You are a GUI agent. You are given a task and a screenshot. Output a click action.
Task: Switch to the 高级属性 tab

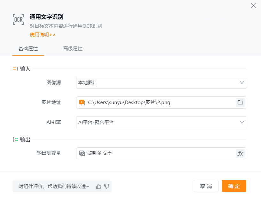click(x=73, y=49)
